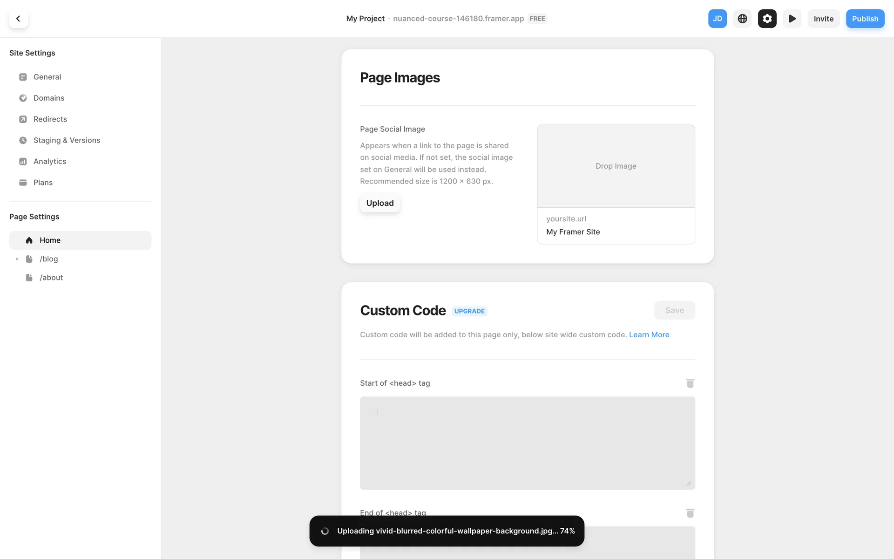Click into Start of head code field
This screenshot has height=559, width=894.
(x=527, y=443)
